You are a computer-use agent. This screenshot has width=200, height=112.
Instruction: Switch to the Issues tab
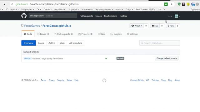(43, 34)
